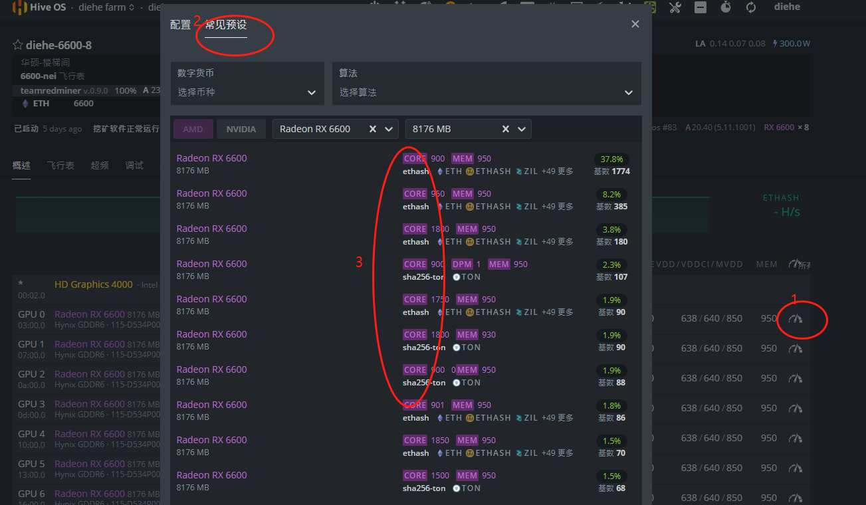866x505 pixels.
Task: Click Radeon RX 6600 name in GPU 0 row
Action: (90, 314)
